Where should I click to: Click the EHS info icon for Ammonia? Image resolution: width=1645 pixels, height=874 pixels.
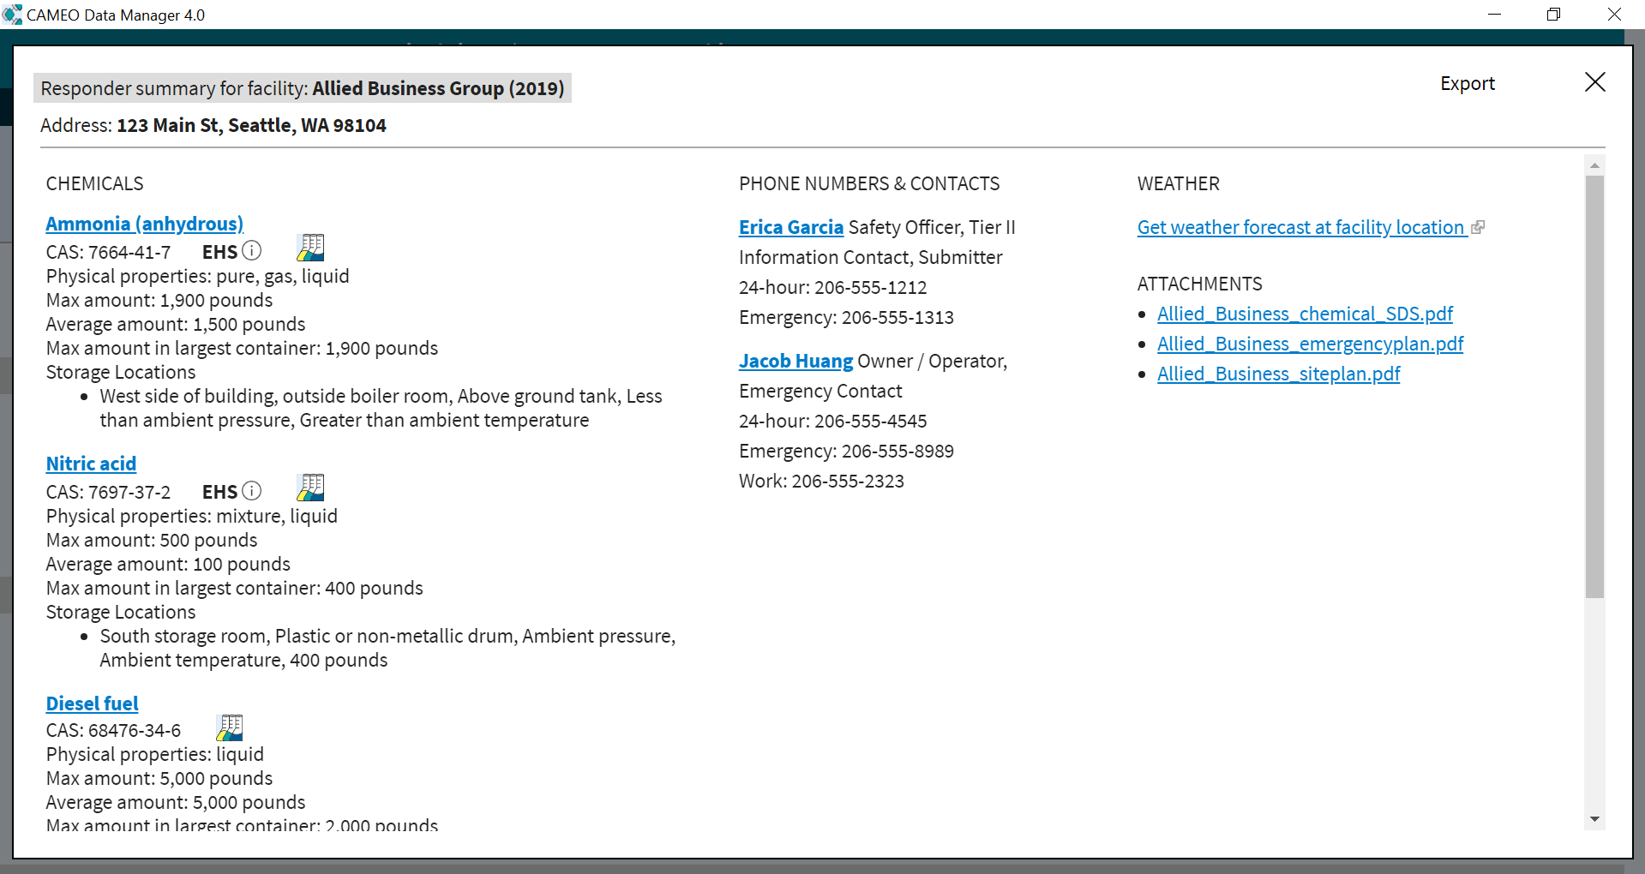click(x=252, y=250)
